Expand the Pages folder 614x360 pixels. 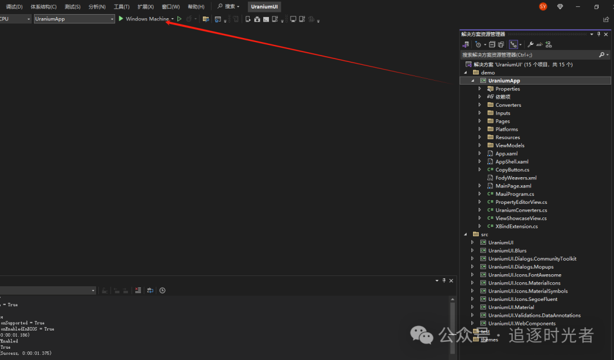click(x=480, y=121)
